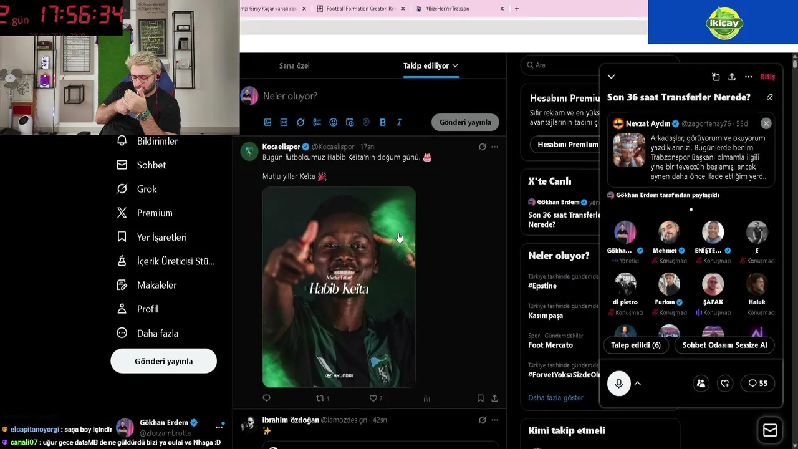Pop out the Space panel
The image size is (798, 449).
(716, 77)
